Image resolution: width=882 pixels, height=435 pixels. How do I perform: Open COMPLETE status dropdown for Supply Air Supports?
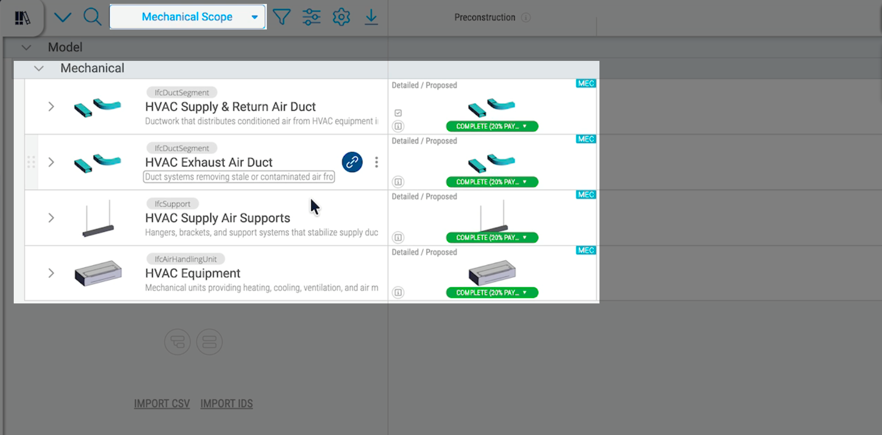pos(492,237)
